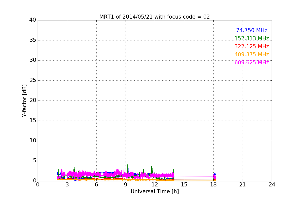The width and height of the screenshot is (302, 201).
Task: Click x-axis tick label 6
Action: (96, 185)
